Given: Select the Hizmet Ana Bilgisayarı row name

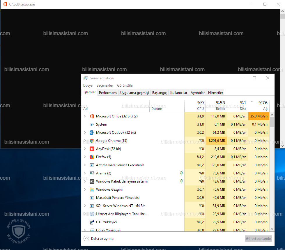Looking at the screenshot, I should (x=122, y=214).
